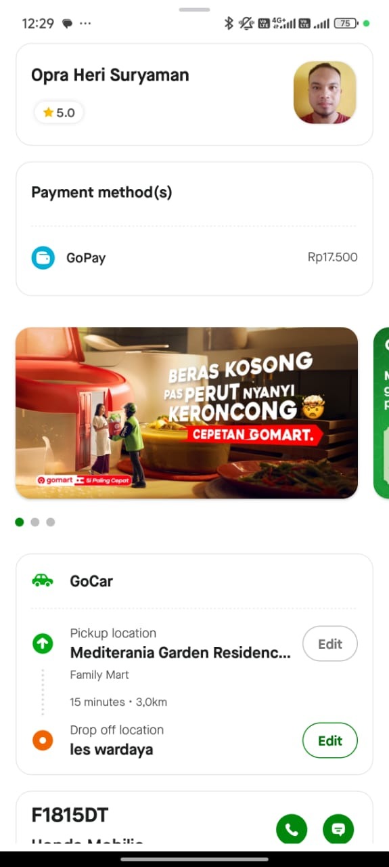This screenshot has width=389, height=867.
Task: Tap the green pickup arrow icon
Action: [x=43, y=643]
